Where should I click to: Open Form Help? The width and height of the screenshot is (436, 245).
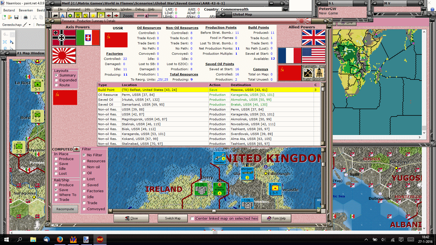tap(276, 218)
